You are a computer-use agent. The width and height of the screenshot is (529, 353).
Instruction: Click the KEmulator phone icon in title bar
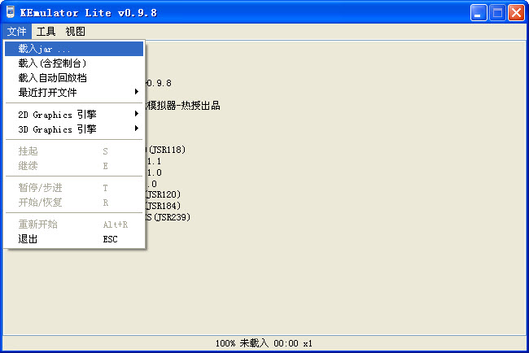click(x=11, y=12)
